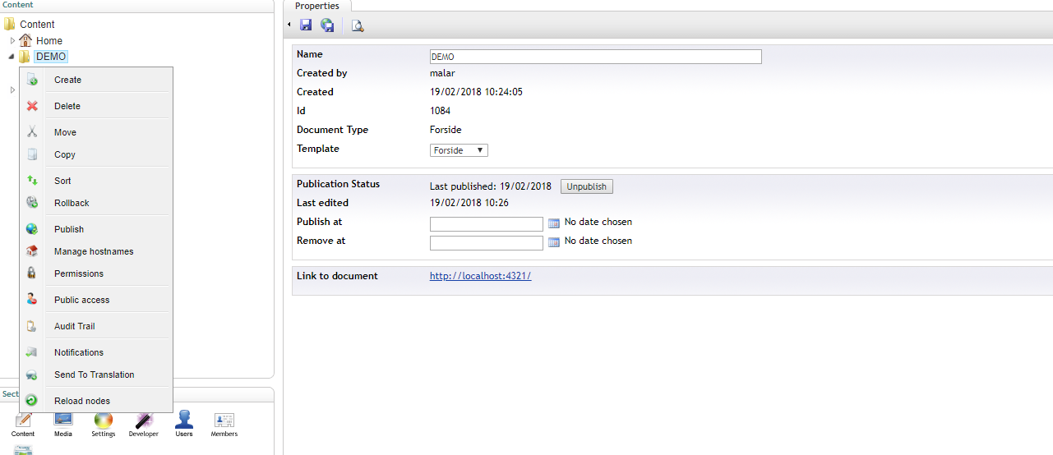1053x455 pixels.
Task: Expand the Home tree node
Action: coord(12,41)
